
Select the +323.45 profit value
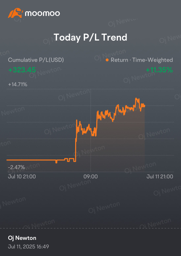pos(22,70)
